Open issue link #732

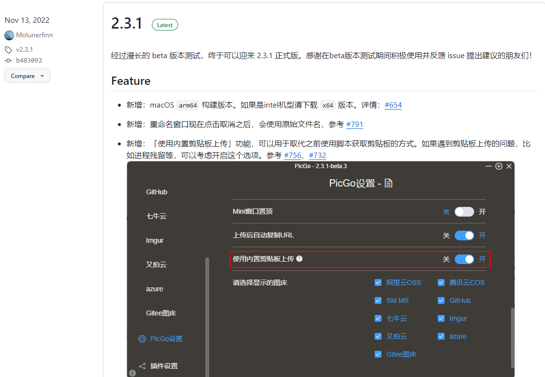pyautogui.click(x=317, y=155)
